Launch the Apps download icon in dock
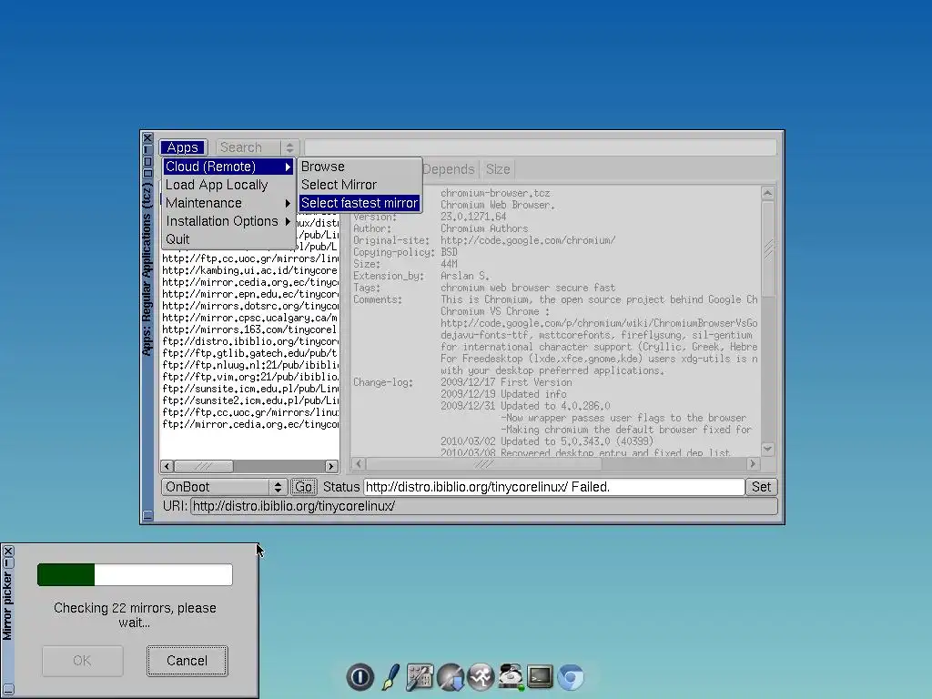The image size is (932, 699). coord(450,677)
